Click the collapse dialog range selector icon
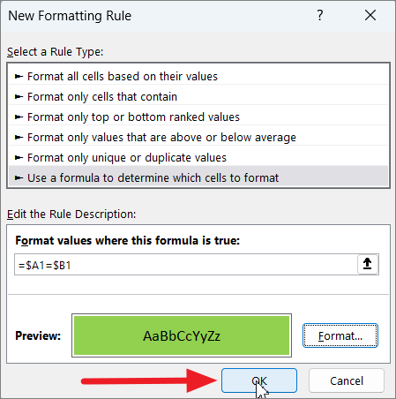 click(367, 264)
